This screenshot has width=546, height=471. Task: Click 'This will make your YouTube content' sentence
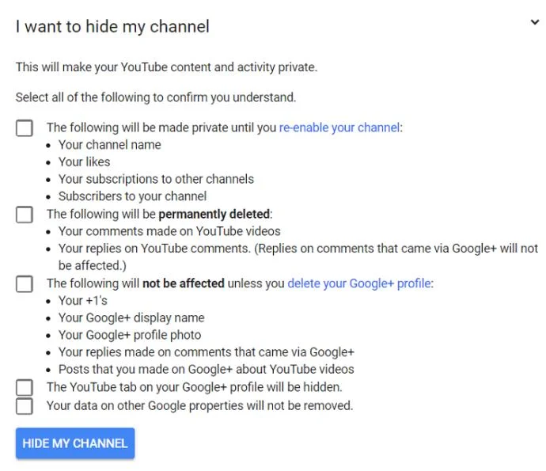point(166,66)
